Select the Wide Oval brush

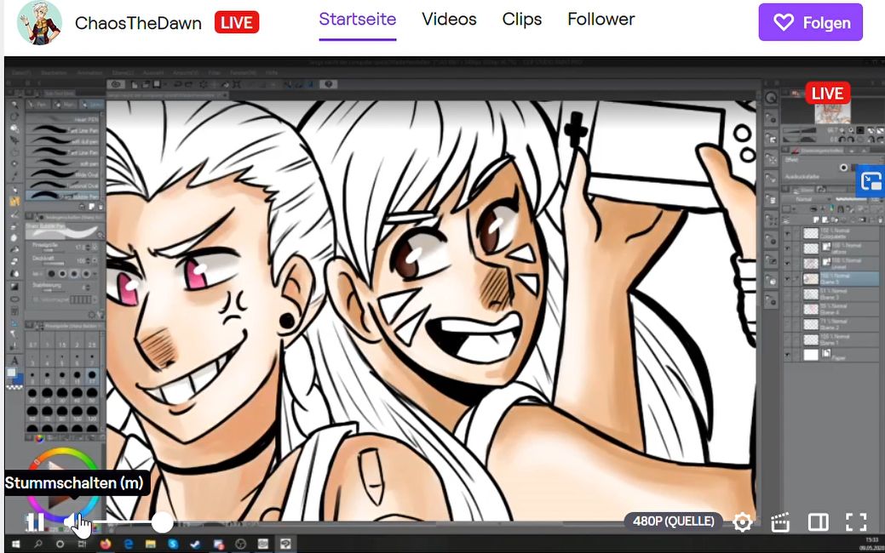click(x=63, y=174)
